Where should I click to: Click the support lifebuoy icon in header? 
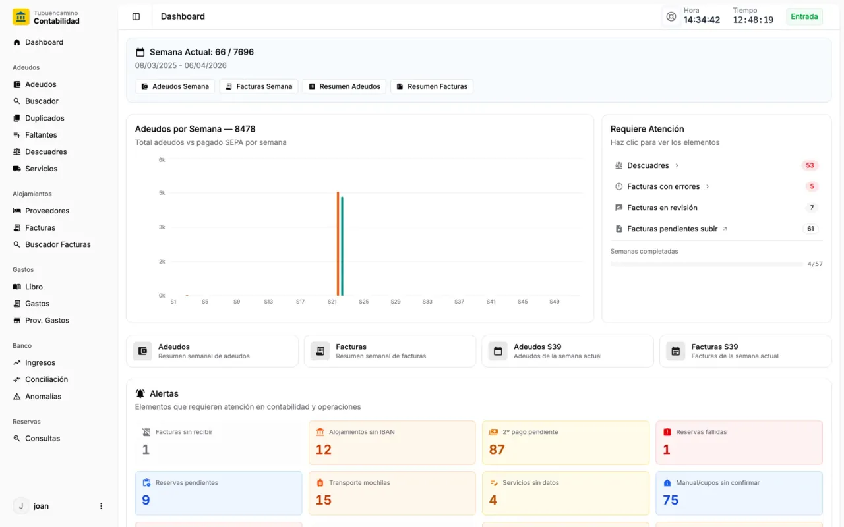pyautogui.click(x=671, y=16)
